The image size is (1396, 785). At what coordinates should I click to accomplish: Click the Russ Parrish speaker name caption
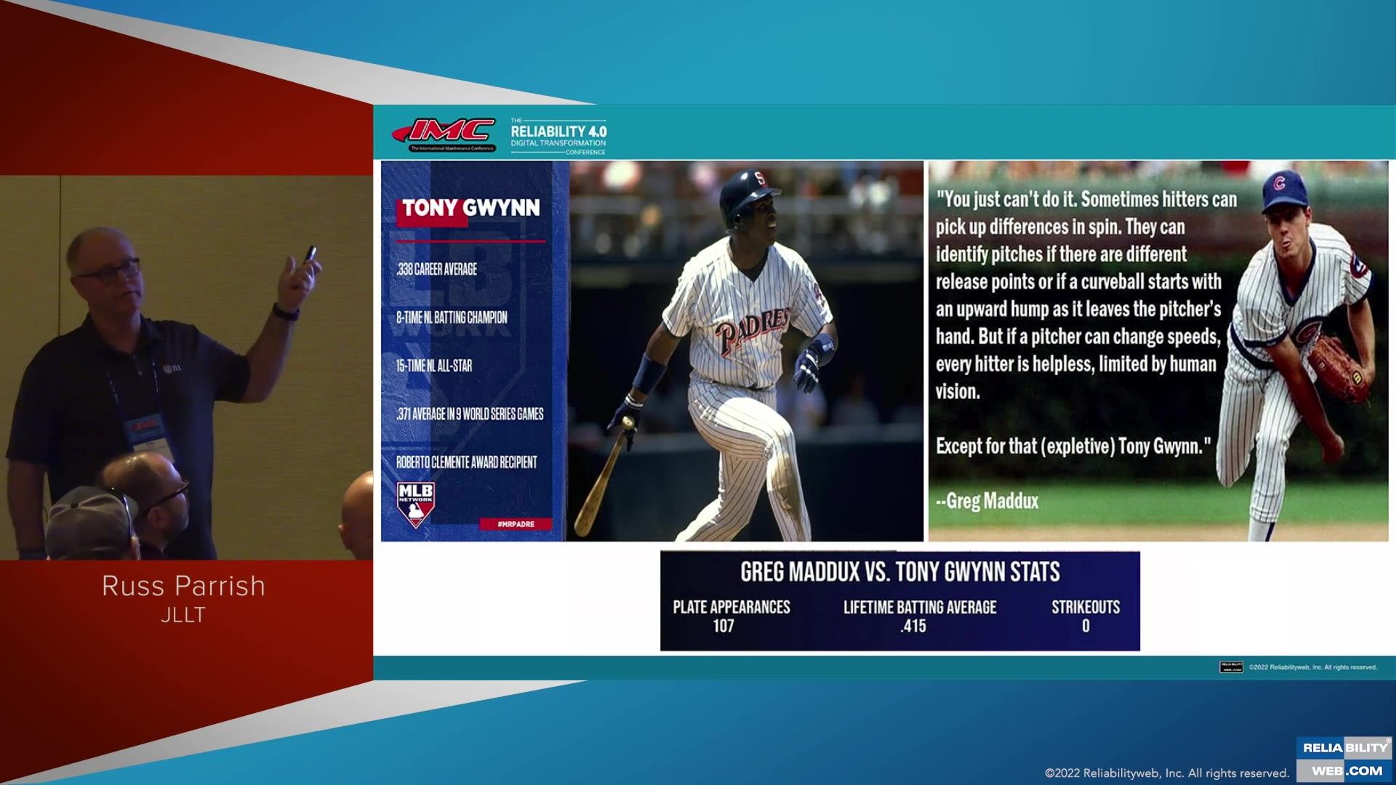183,586
